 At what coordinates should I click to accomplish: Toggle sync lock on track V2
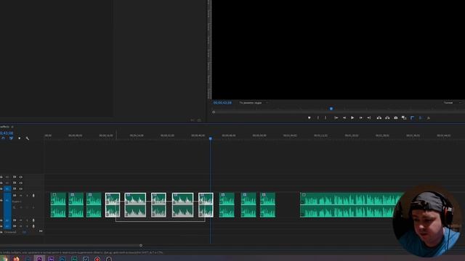coord(15,183)
